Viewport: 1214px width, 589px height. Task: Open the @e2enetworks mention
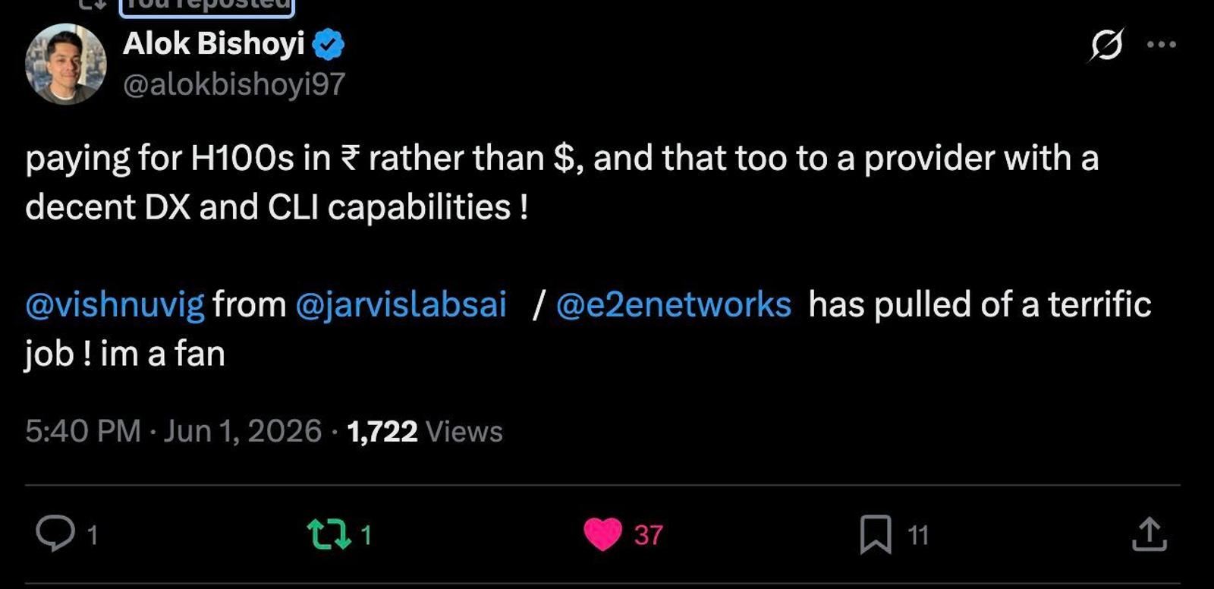(x=674, y=304)
